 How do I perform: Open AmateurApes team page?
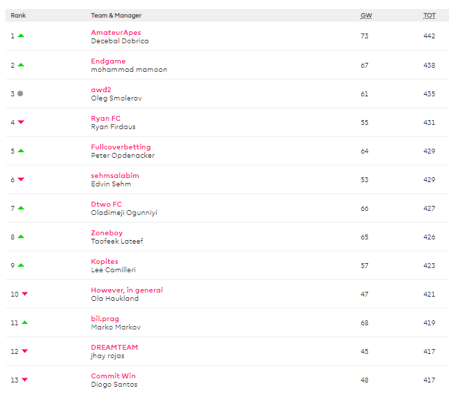tap(116, 32)
